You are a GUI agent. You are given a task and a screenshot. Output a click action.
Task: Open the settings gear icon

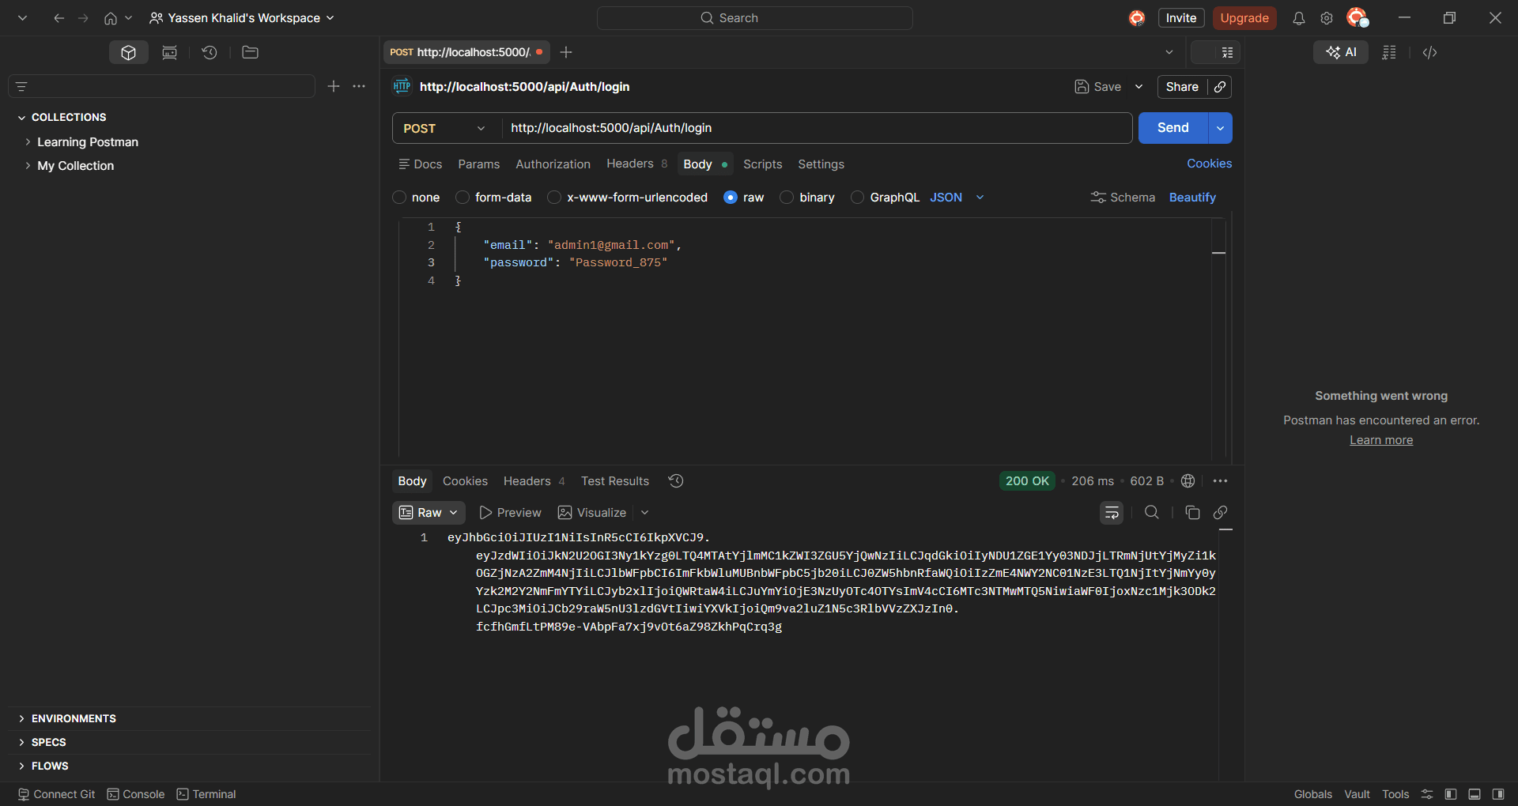(x=1327, y=18)
